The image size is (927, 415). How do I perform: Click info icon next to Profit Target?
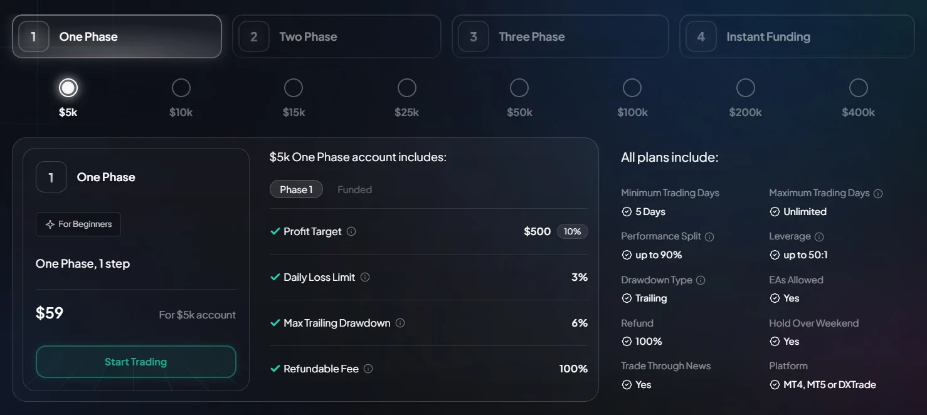click(351, 231)
